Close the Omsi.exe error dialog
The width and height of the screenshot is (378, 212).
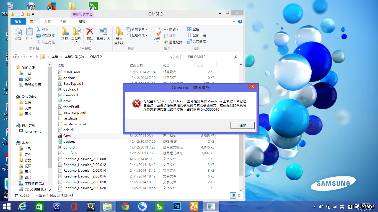tap(252, 87)
